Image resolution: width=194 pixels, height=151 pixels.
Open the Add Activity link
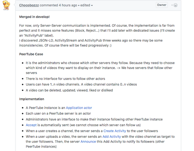pos(112,137)
